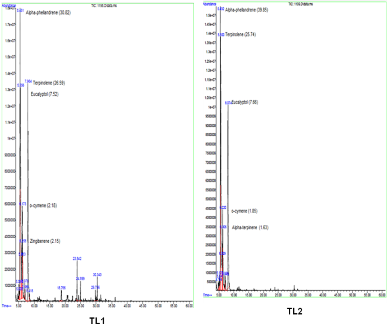Screen dimensions: 387x324
Task: Click the 24.899 peak marker
Action: point(80,278)
